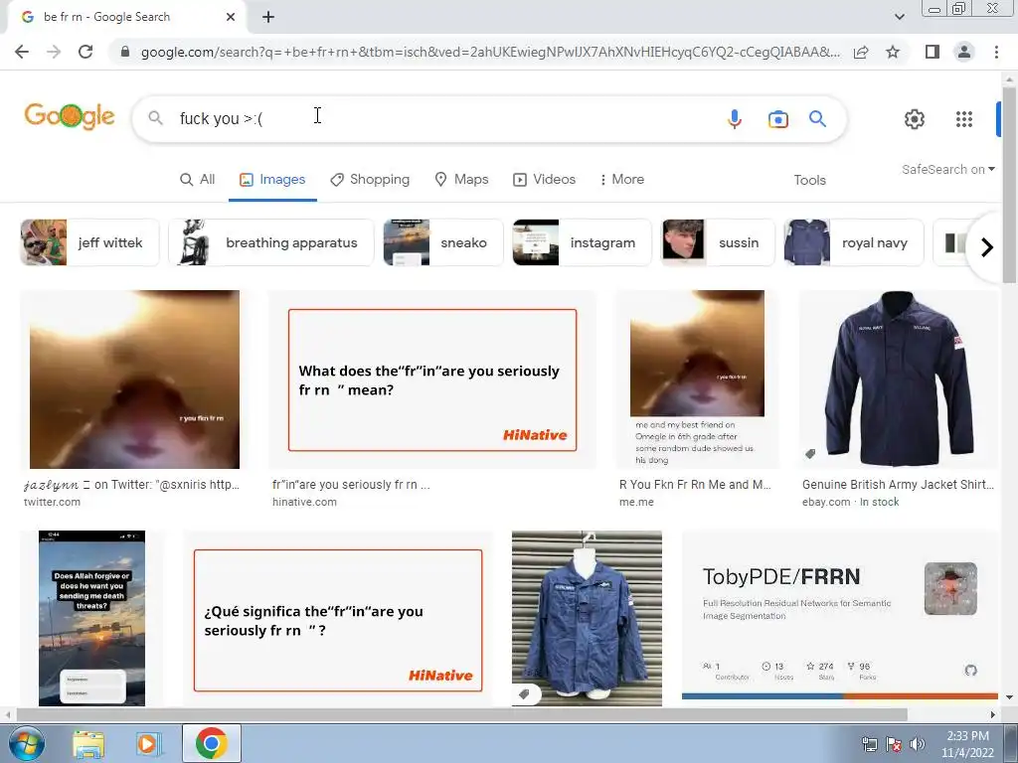Click the vertical scrollbar down arrow
Image resolution: width=1018 pixels, height=763 pixels.
1009,697
